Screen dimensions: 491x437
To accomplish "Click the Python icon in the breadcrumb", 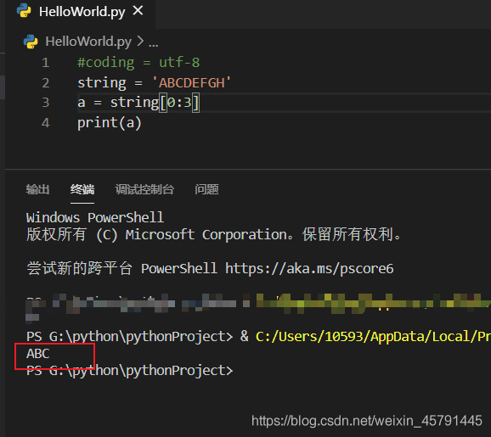I will tap(31, 42).
